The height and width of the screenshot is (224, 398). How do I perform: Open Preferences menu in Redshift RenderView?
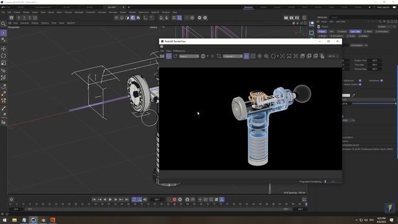click(179, 51)
